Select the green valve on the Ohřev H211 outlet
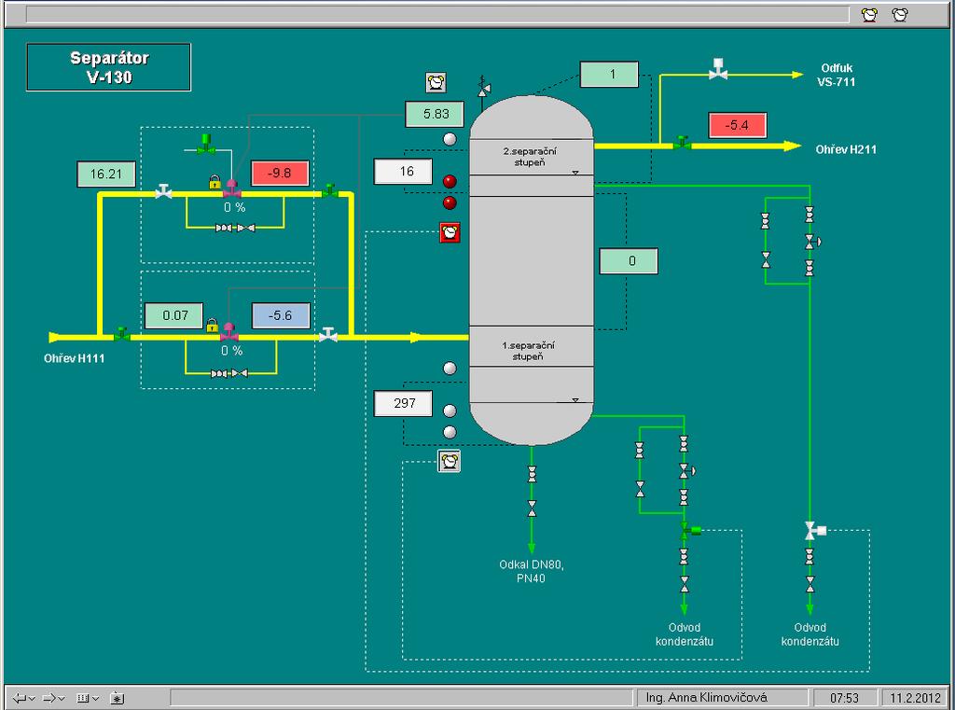 click(682, 144)
